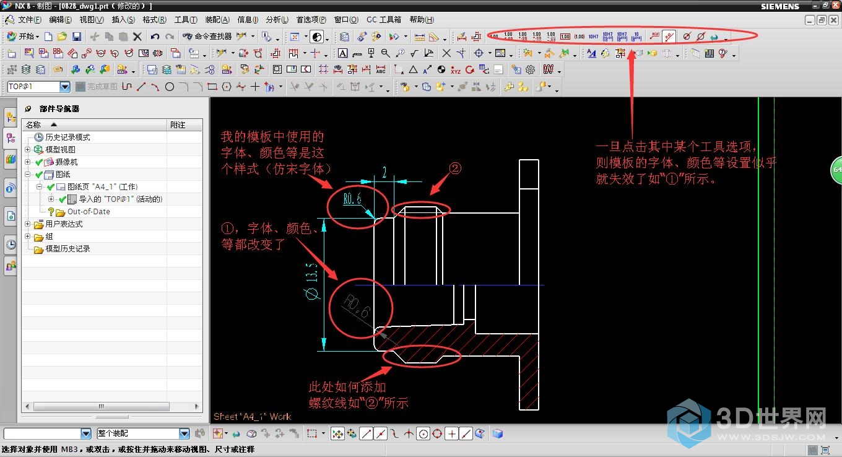Image resolution: width=842 pixels, height=457 pixels.
Task: Toggle the checkmark on 导入的 "TOP@1"
Action: (x=62, y=199)
